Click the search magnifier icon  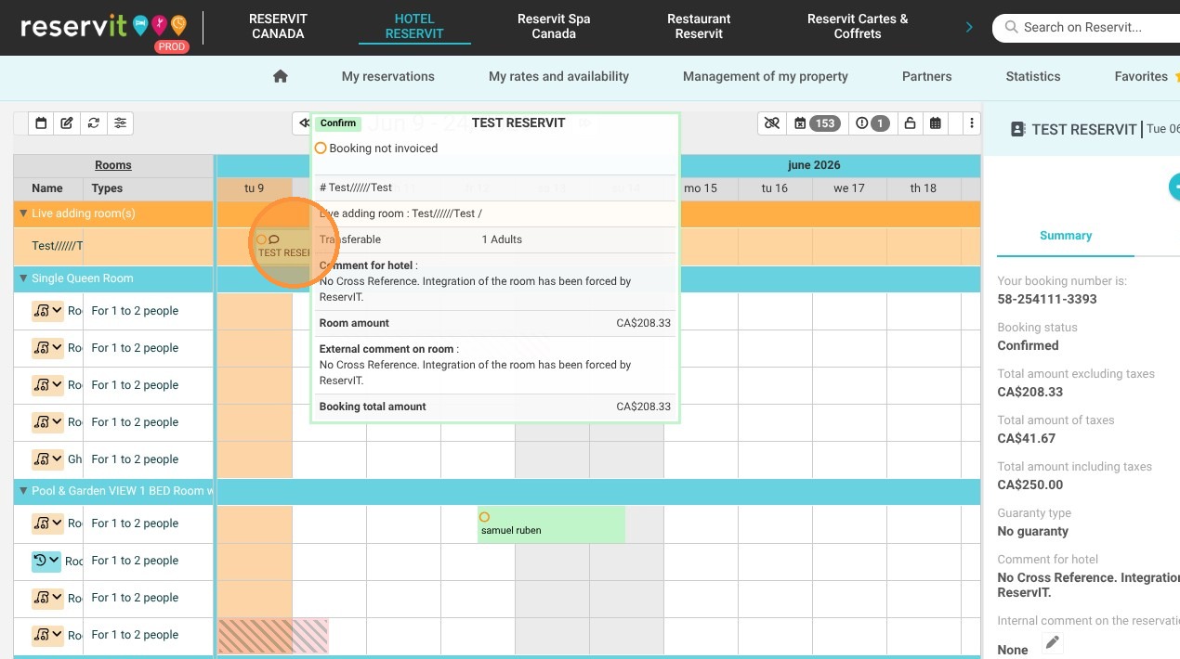1010,28
